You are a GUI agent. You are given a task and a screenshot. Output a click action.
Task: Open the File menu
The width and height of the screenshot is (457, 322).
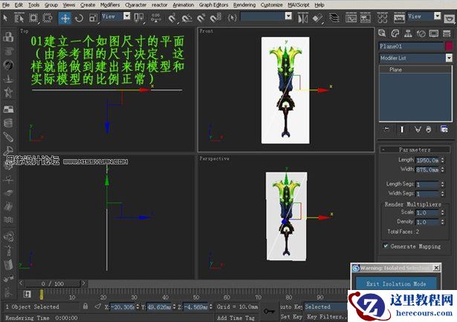click(5, 5)
